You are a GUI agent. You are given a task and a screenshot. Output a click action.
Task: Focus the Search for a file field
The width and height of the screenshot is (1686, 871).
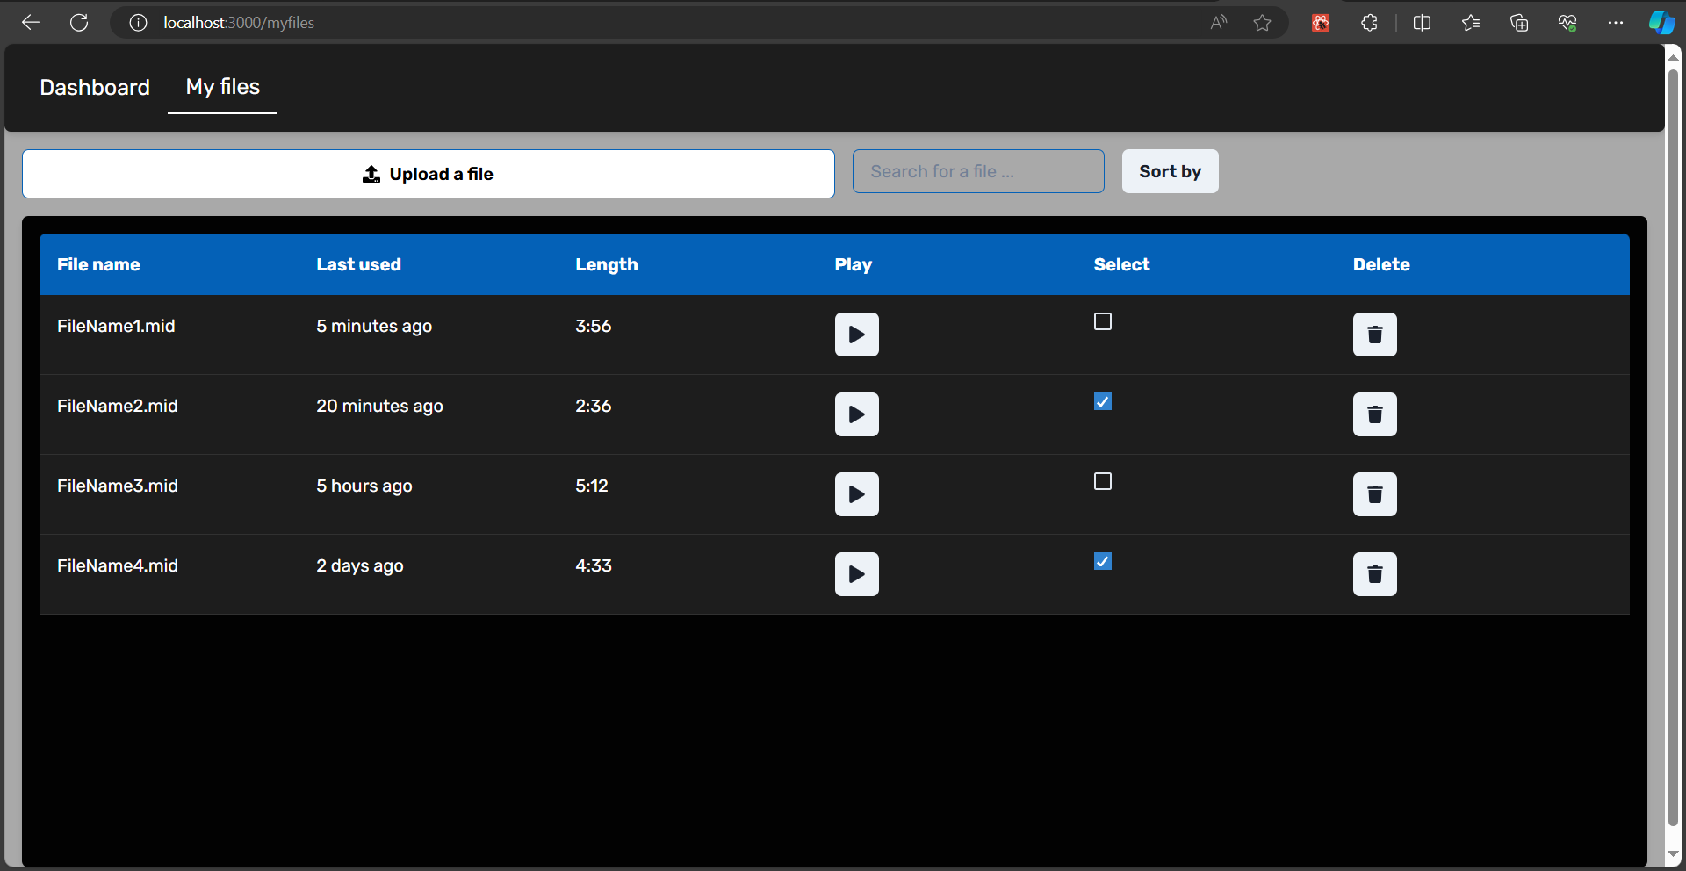pos(978,171)
